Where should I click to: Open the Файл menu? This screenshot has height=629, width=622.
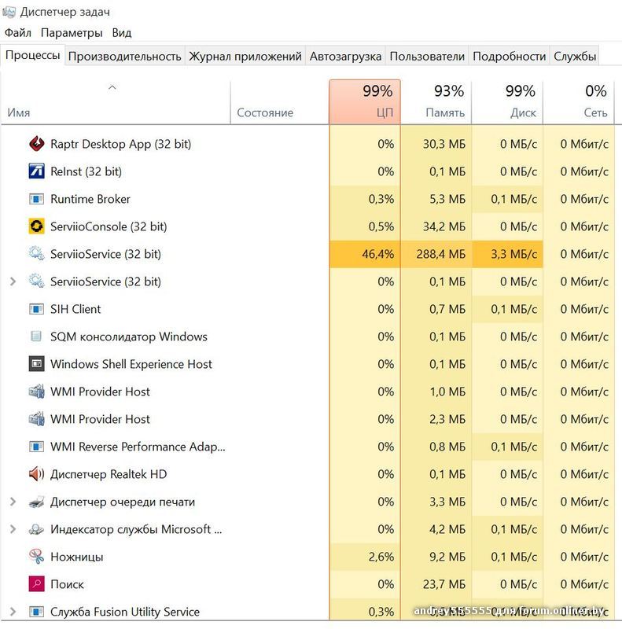tap(17, 33)
